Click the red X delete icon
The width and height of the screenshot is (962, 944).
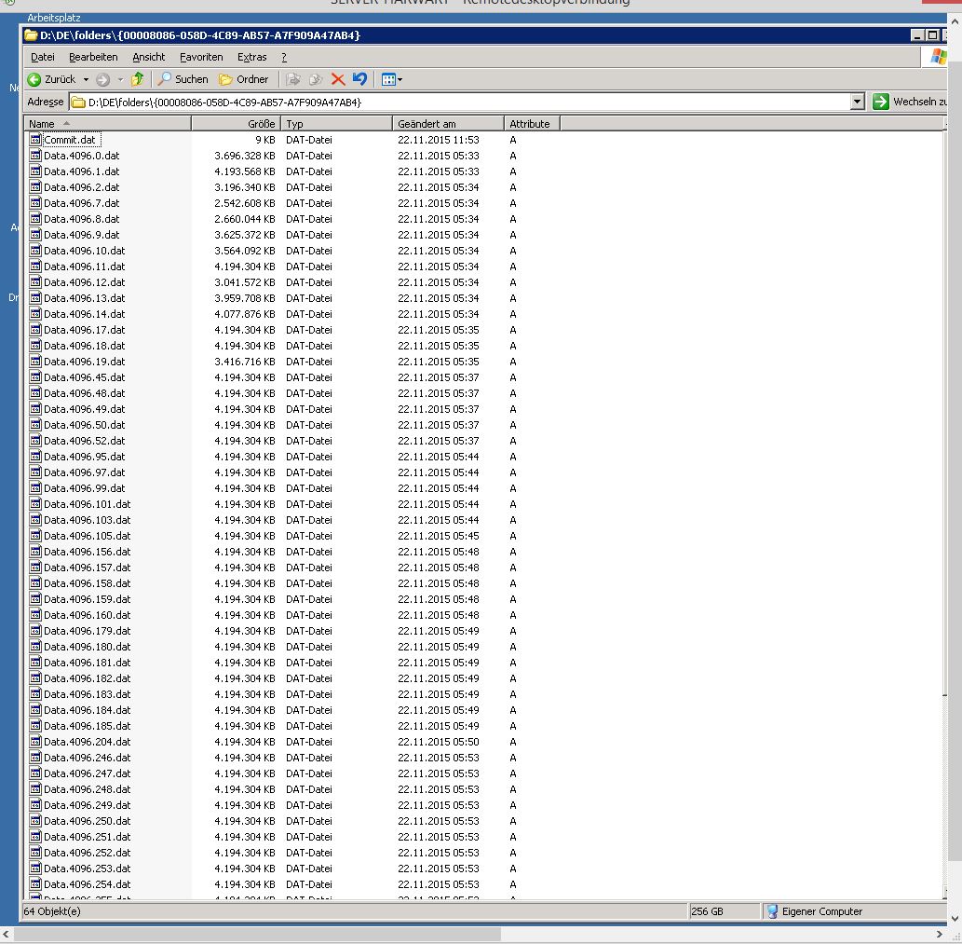coord(338,79)
